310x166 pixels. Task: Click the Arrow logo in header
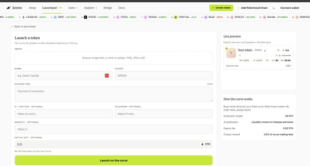[14, 8]
